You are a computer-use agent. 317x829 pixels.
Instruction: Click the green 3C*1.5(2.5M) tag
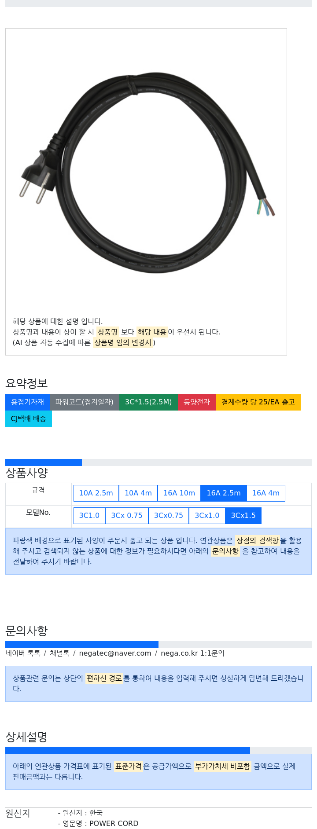[x=148, y=402]
